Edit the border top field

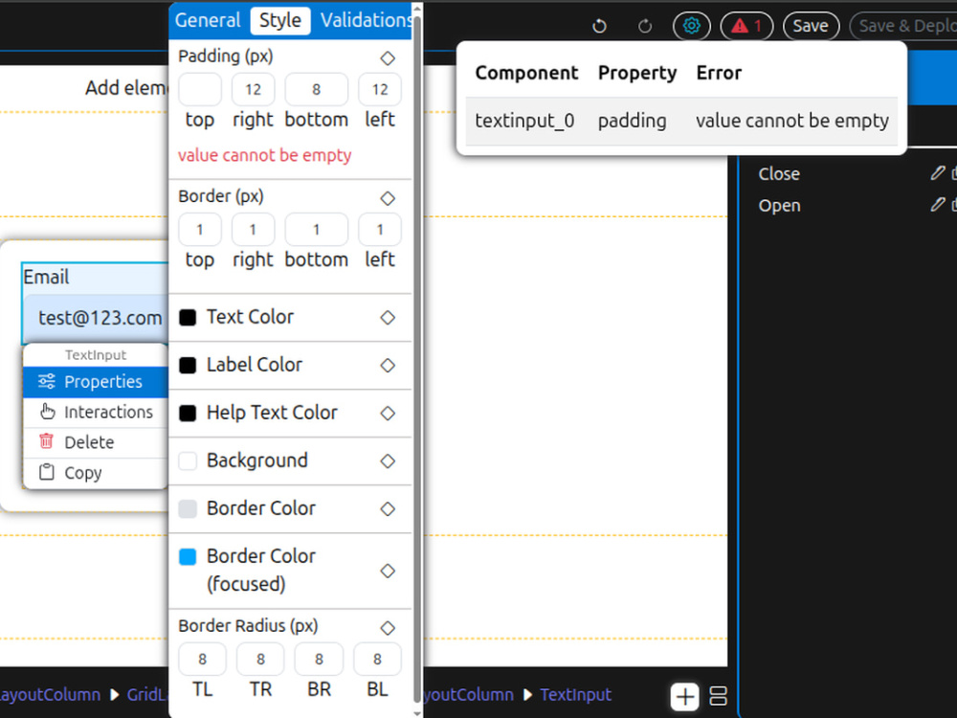200,230
